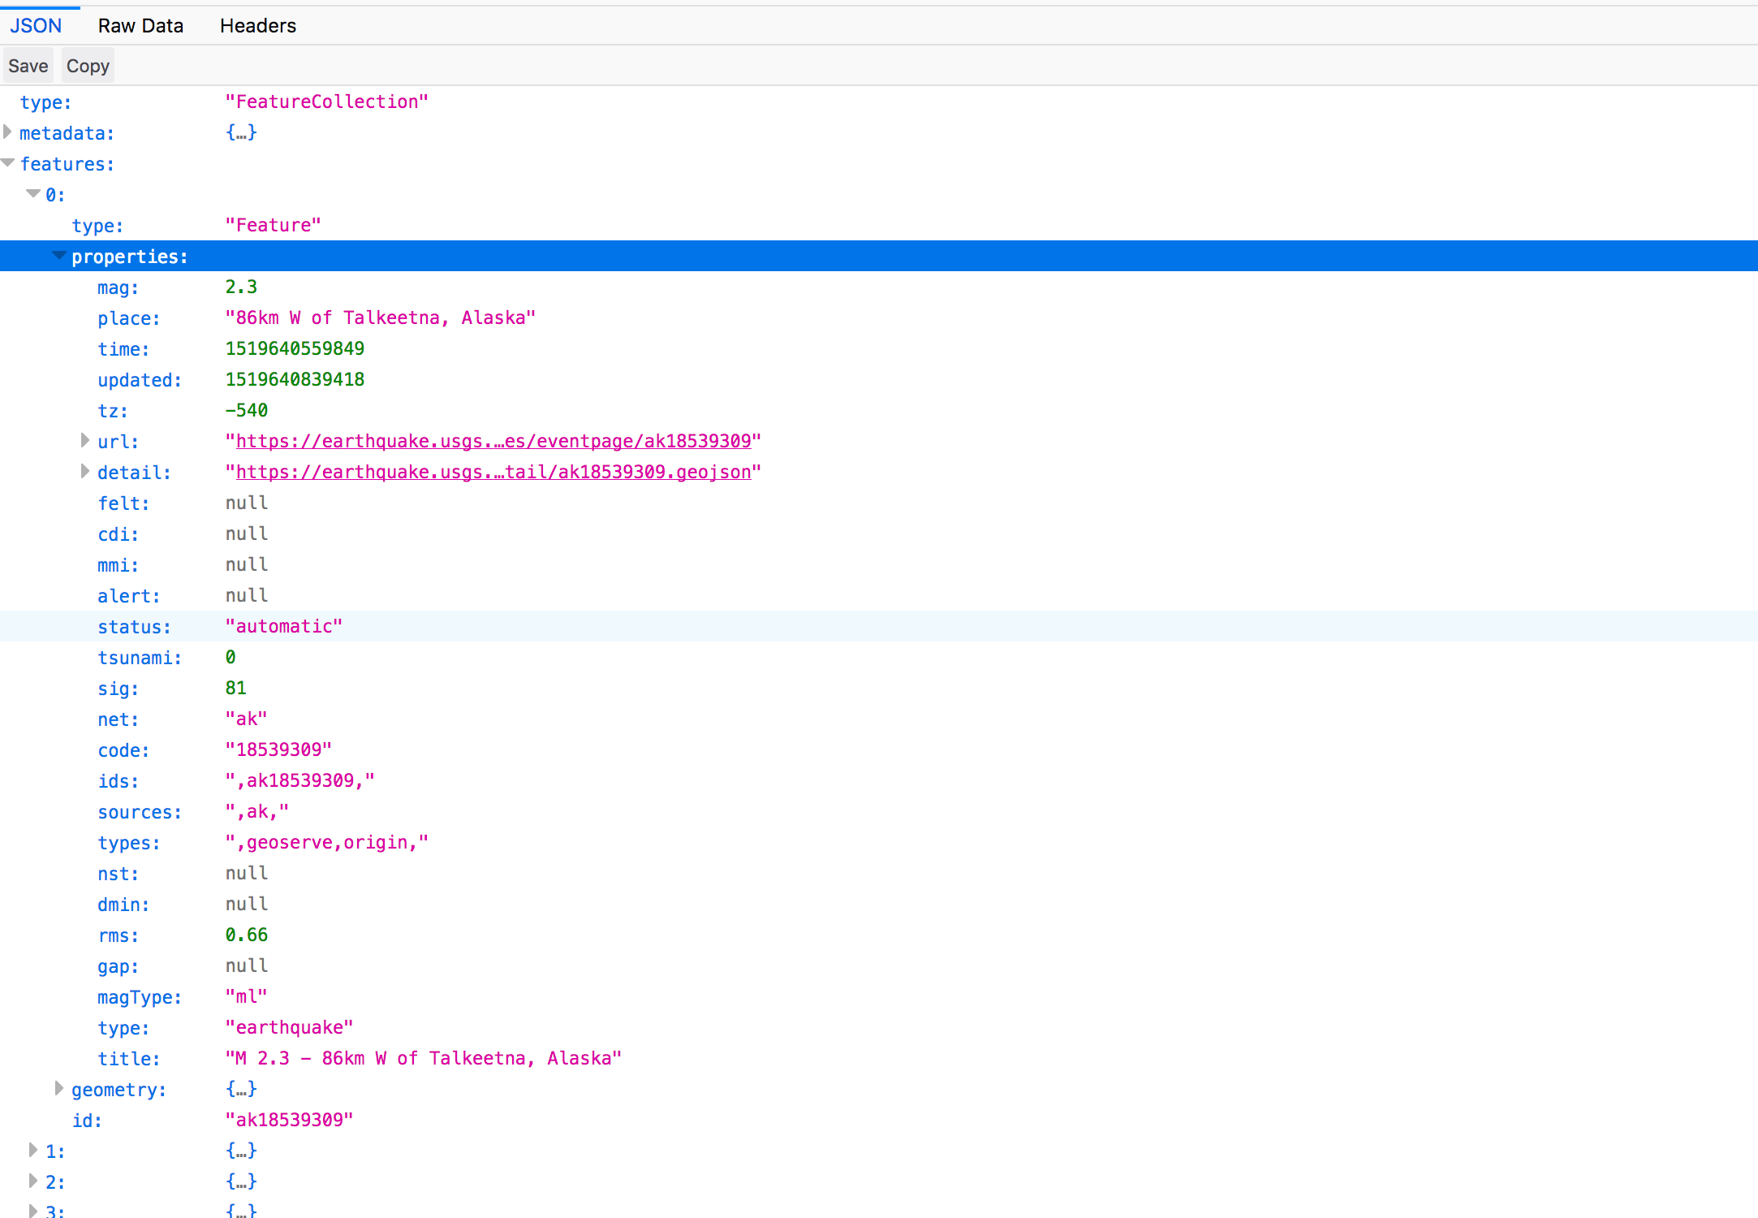Expand the metadata node
The width and height of the screenshot is (1758, 1218).
pos(8,132)
